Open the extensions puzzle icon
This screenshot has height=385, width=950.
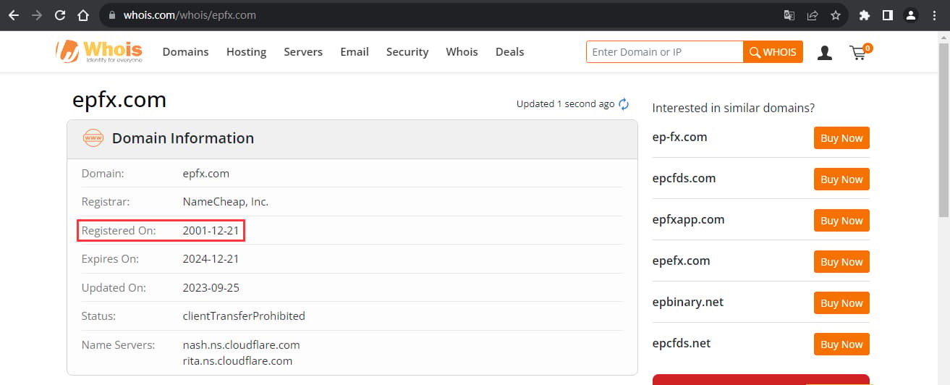click(x=864, y=14)
